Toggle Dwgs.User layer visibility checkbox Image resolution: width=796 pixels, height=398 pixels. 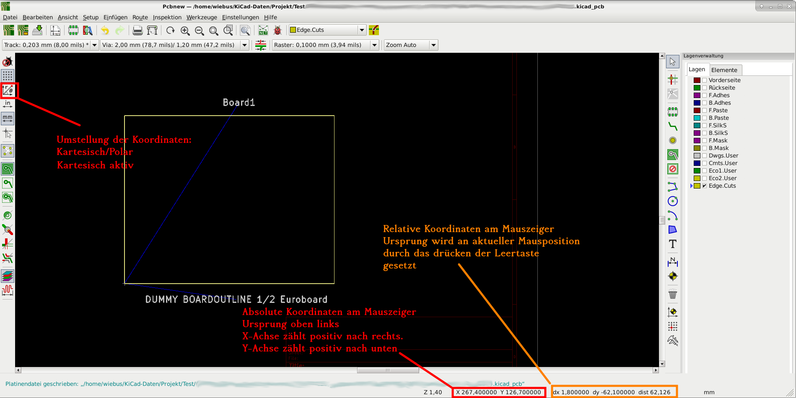pos(705,156)
